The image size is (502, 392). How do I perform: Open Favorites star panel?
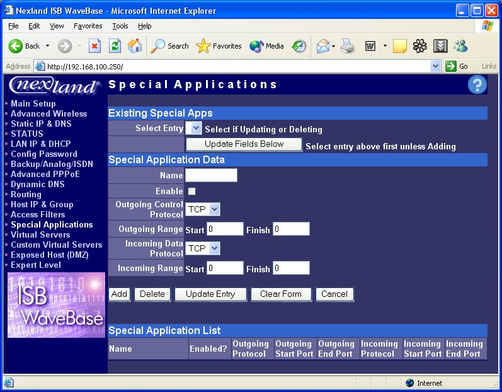click(x=203, y=46)
